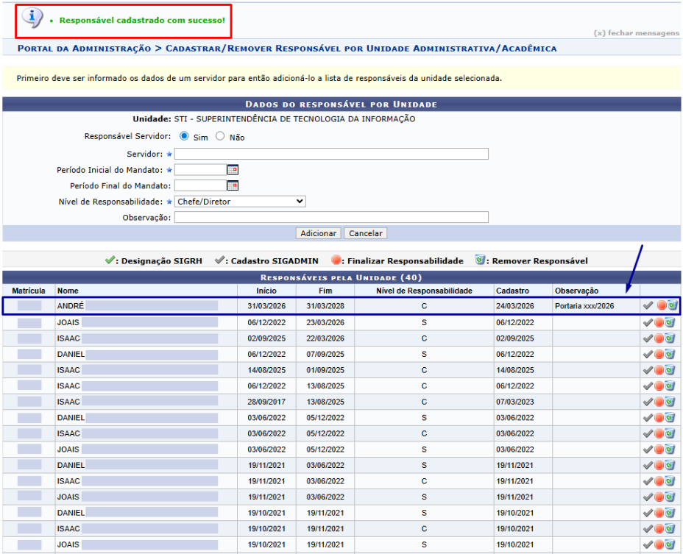Click the remove trash icon for ANDRÉ

point(671,306)
